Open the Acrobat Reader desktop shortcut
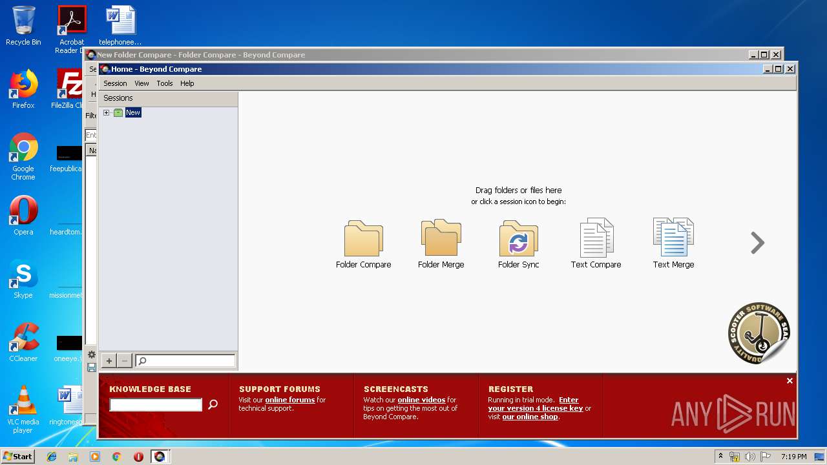 pos(72,30)
